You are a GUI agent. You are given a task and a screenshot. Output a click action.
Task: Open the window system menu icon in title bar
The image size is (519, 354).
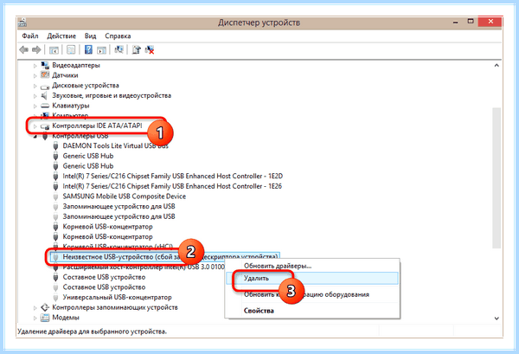pos(22,23)
